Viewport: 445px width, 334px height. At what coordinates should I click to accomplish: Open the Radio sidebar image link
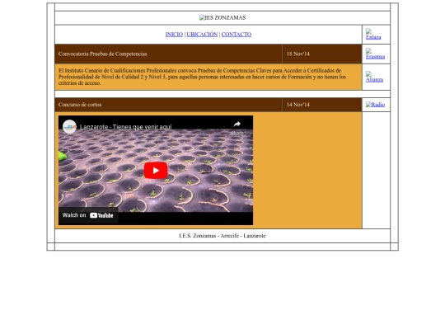tap(375, 105)
